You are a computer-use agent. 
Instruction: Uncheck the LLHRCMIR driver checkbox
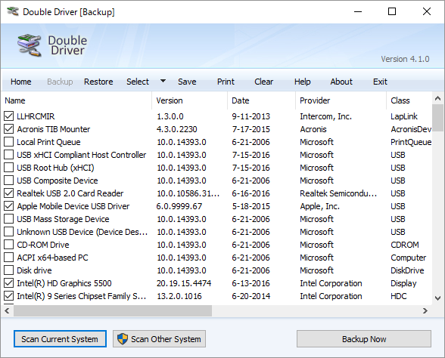(x=9, y=116)
